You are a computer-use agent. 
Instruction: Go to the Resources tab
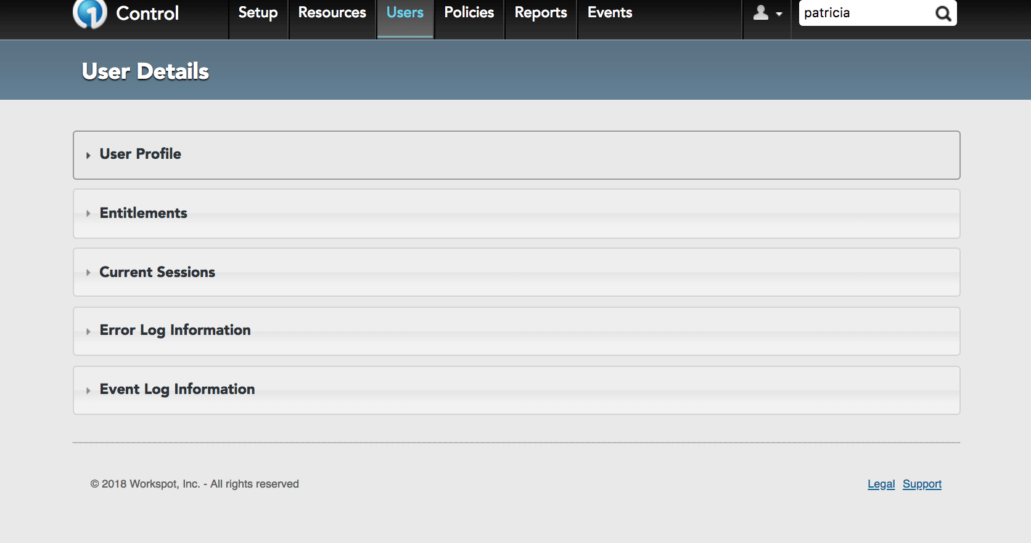(332, 13)
